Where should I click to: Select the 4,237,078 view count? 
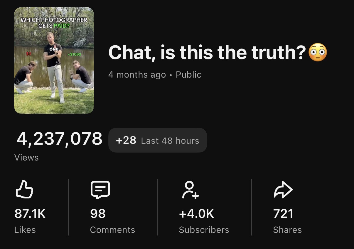[59, 139]
